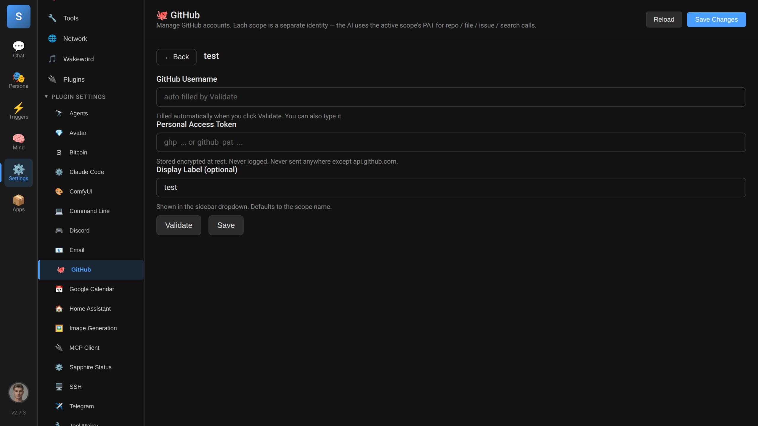
Task: Click the Image Generation picture icon
Action: coord(59,328)
